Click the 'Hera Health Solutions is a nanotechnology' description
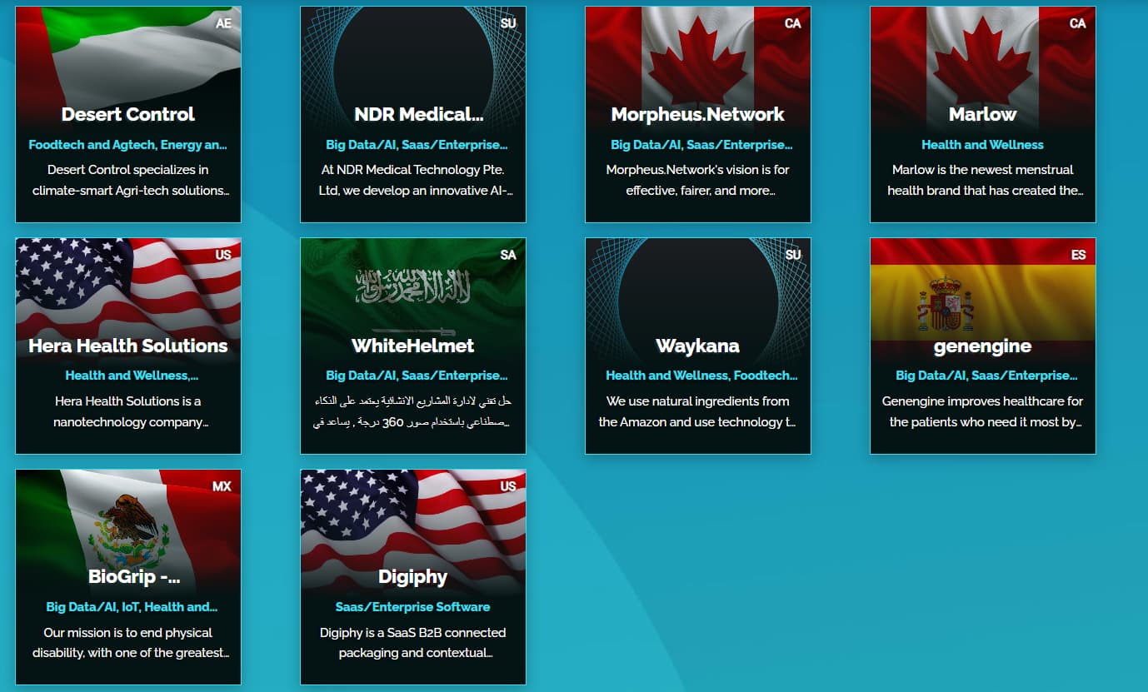Image resolution: width=1148 pixels, height=692 pixels. [x=131, y=411]
